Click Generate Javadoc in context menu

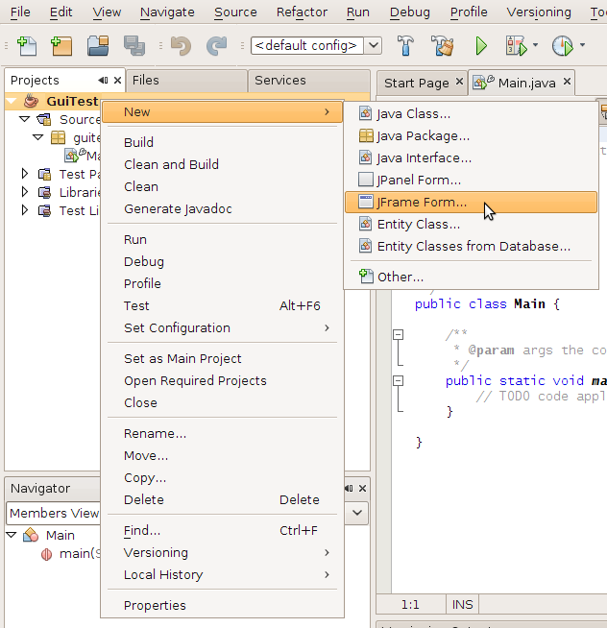click(x=223, y=208)
